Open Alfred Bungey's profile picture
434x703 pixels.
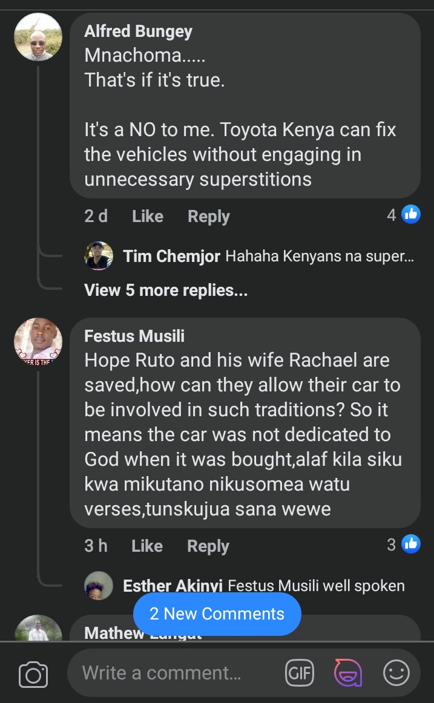[38, 38]
